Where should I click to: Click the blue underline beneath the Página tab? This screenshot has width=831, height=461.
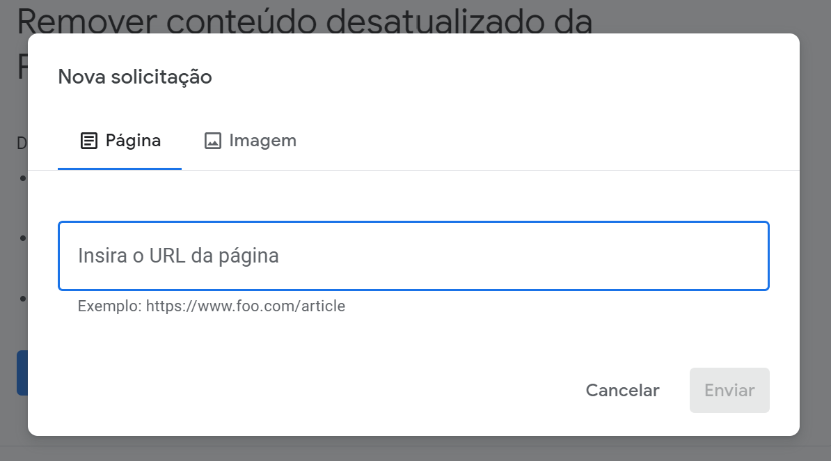(x=119, y=166)
